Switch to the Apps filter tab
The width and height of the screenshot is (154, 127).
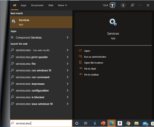pyautogui.click(x=24, y=5)
